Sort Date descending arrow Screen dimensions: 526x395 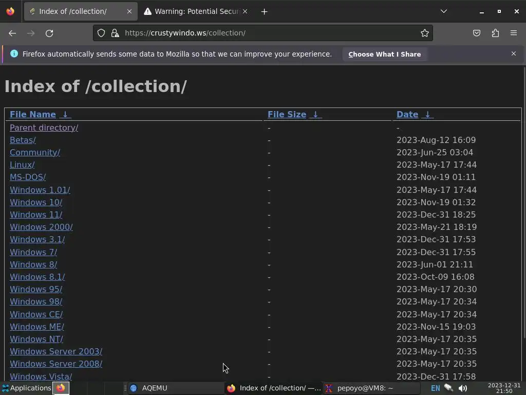coord(428,115)
